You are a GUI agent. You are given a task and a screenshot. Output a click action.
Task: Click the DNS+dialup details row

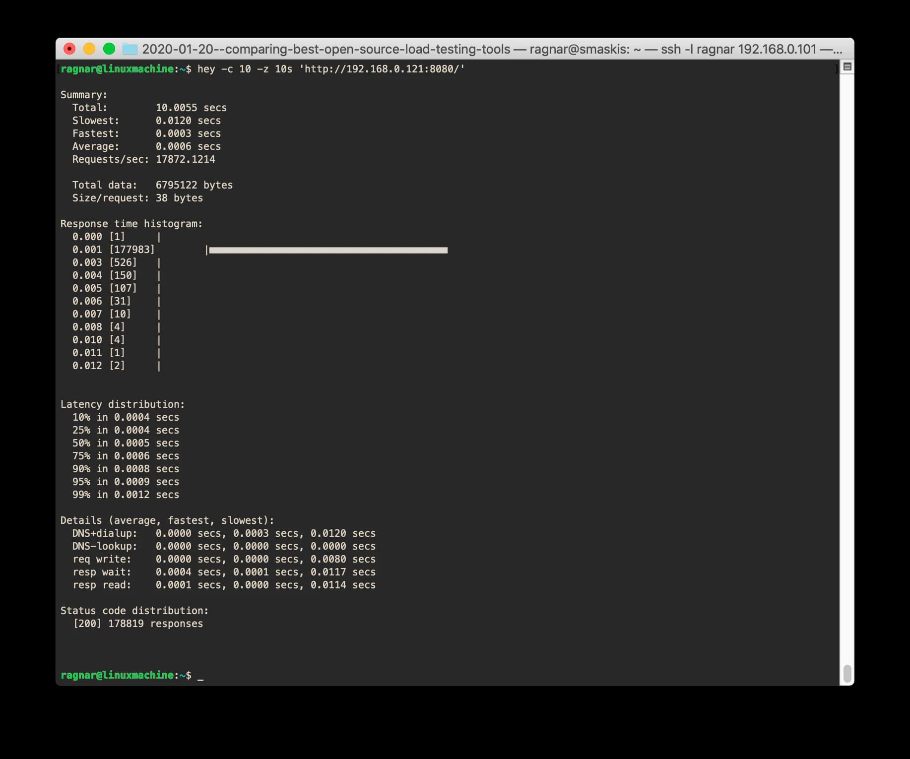coord(224,533)
